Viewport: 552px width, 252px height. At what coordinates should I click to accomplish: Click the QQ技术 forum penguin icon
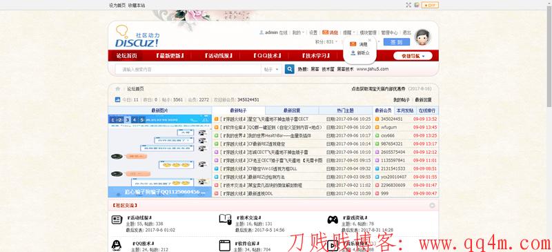117,245
